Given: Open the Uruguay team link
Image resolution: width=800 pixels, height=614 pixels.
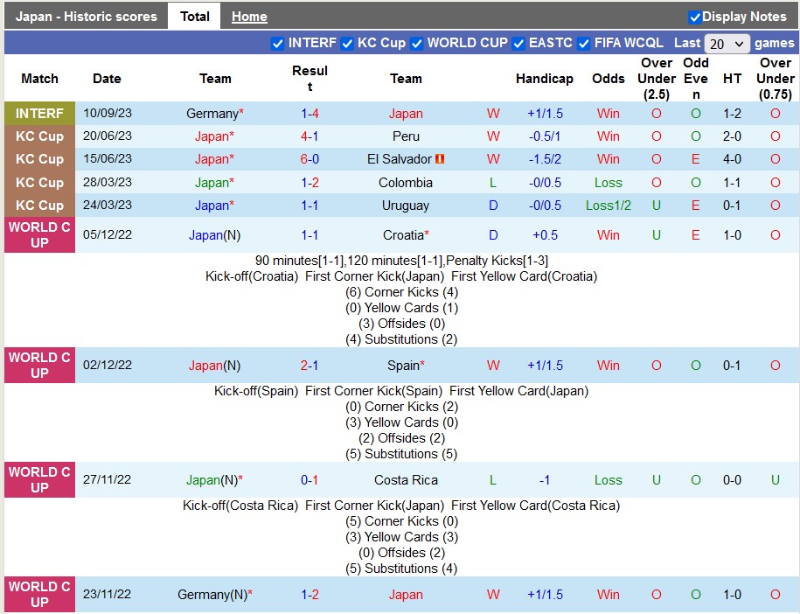Looking at the screenshot, I should click(x=406, y=206).
